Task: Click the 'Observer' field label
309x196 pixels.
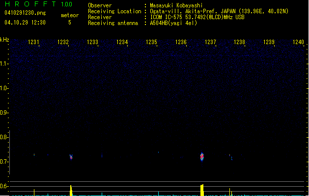Action: [100, 5]
